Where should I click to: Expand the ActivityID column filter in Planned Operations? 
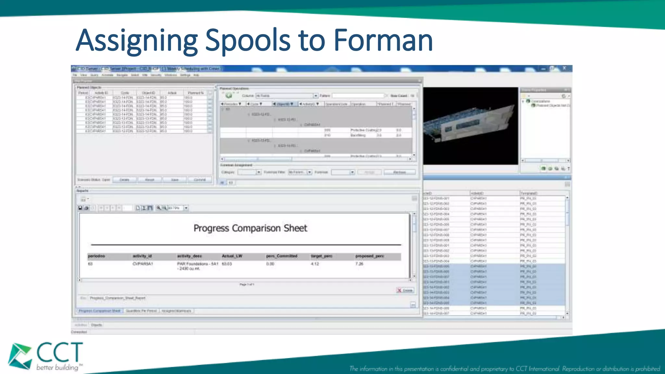click(318, 104)
